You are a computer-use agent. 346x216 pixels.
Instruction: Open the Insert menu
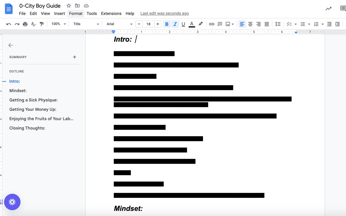pos(59,13)
